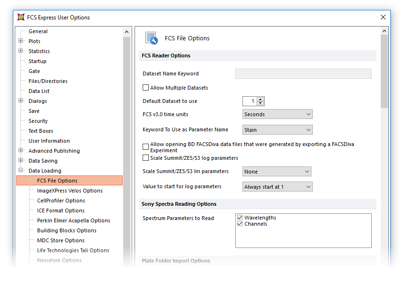The width and height of the screenshot is (406, 284).
Task: Click the Dataset Name Keyword input field
Action: click(x=303, y=73)
